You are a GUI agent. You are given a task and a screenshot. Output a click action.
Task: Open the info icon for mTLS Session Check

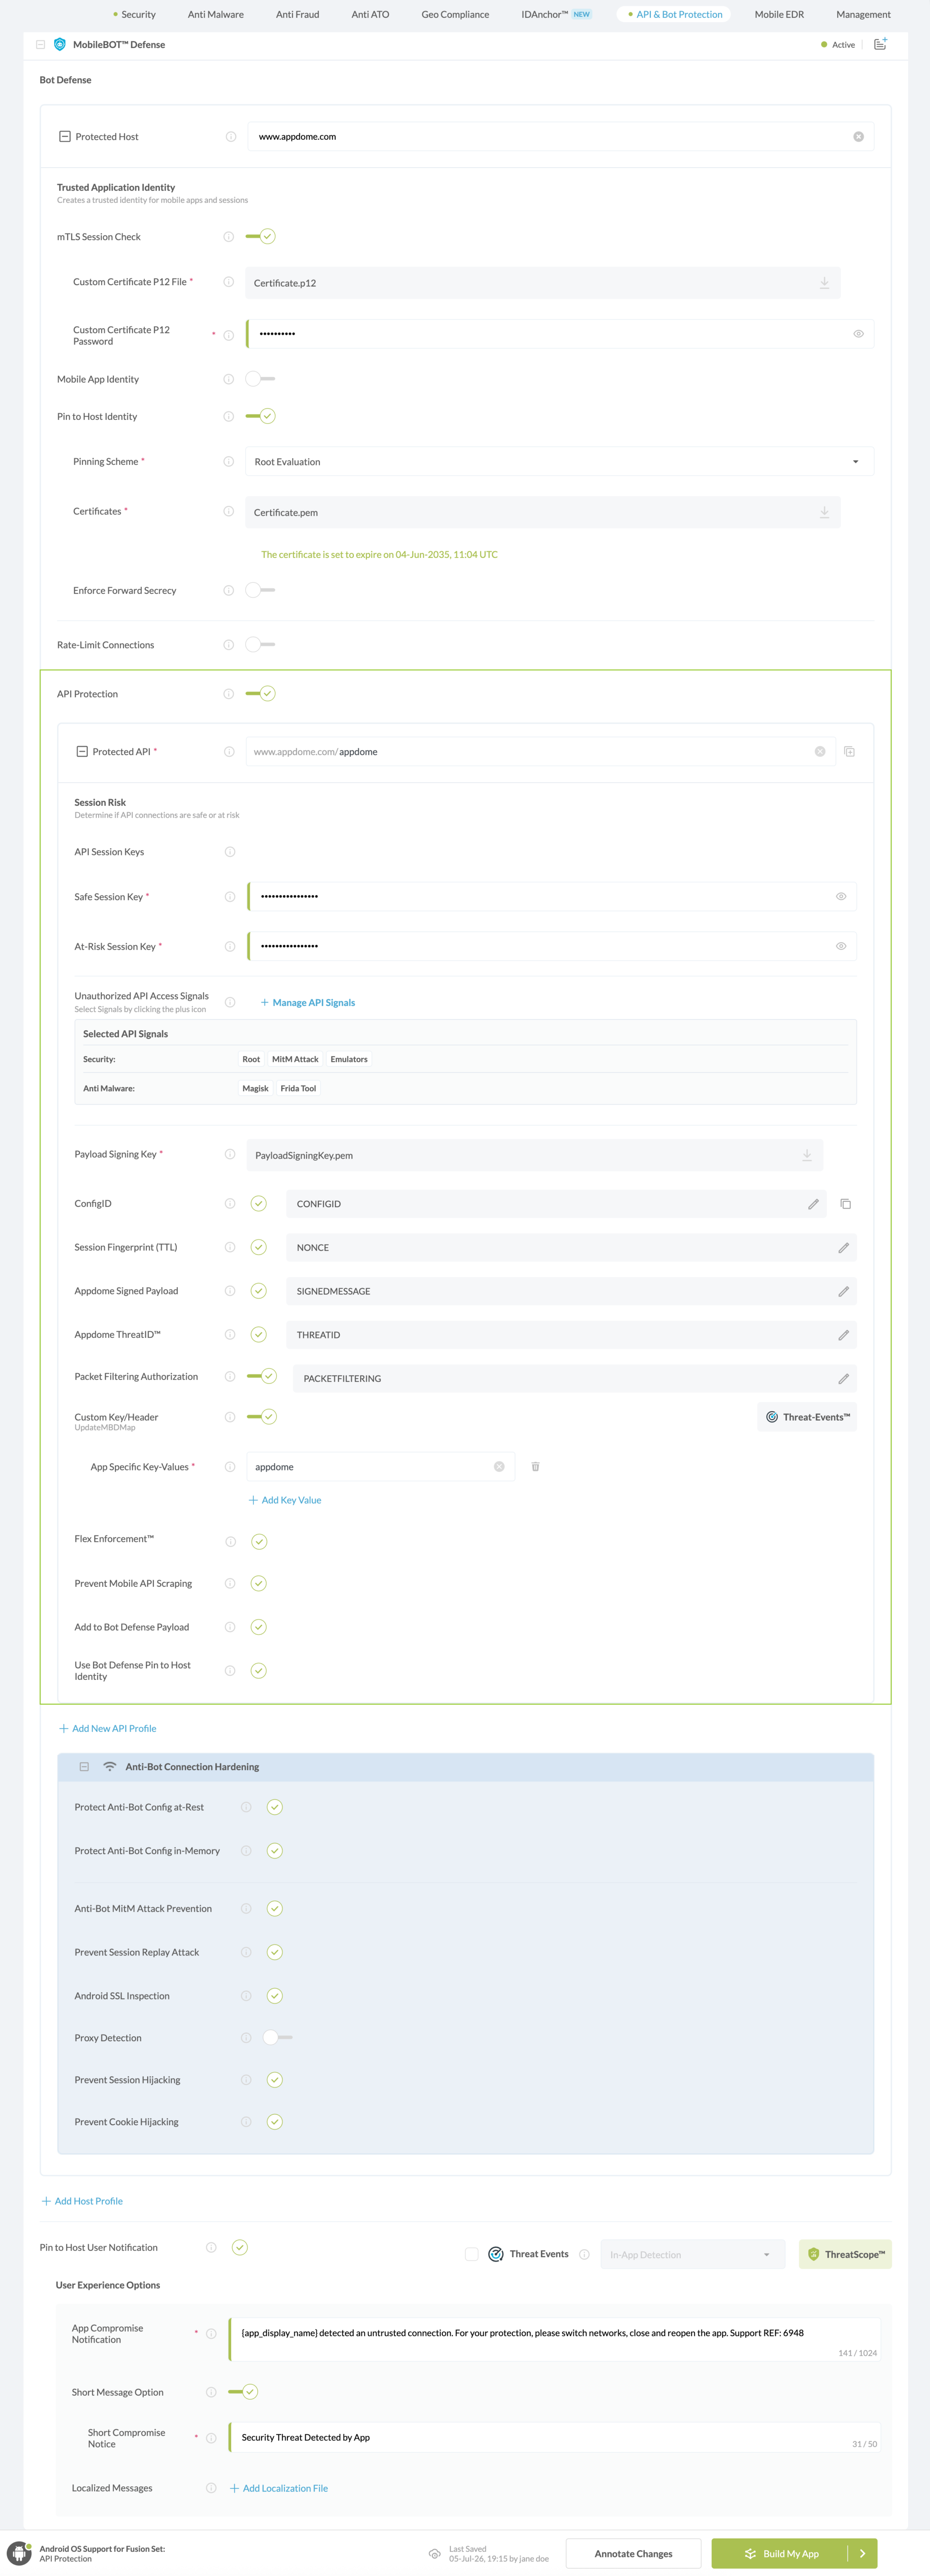point(229,237)
